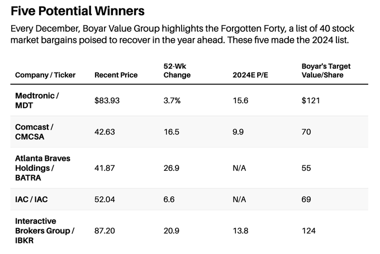Select the 52-Wk Change column header
The image size is (380, 254).
pos(177,70)
